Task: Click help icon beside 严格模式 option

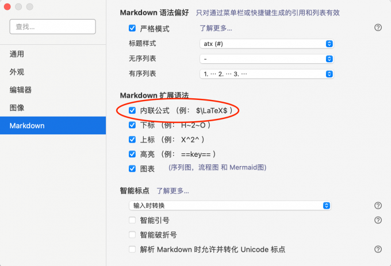Action: click(378, 28)
